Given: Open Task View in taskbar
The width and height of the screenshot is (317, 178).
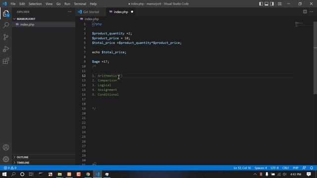Looking at the screenshot, I should click(x=31, y=174).
